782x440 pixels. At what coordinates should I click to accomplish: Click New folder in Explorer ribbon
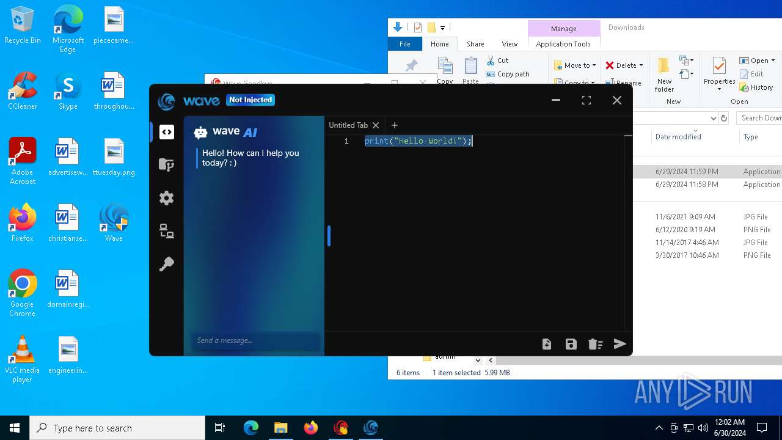coord(664,75)
